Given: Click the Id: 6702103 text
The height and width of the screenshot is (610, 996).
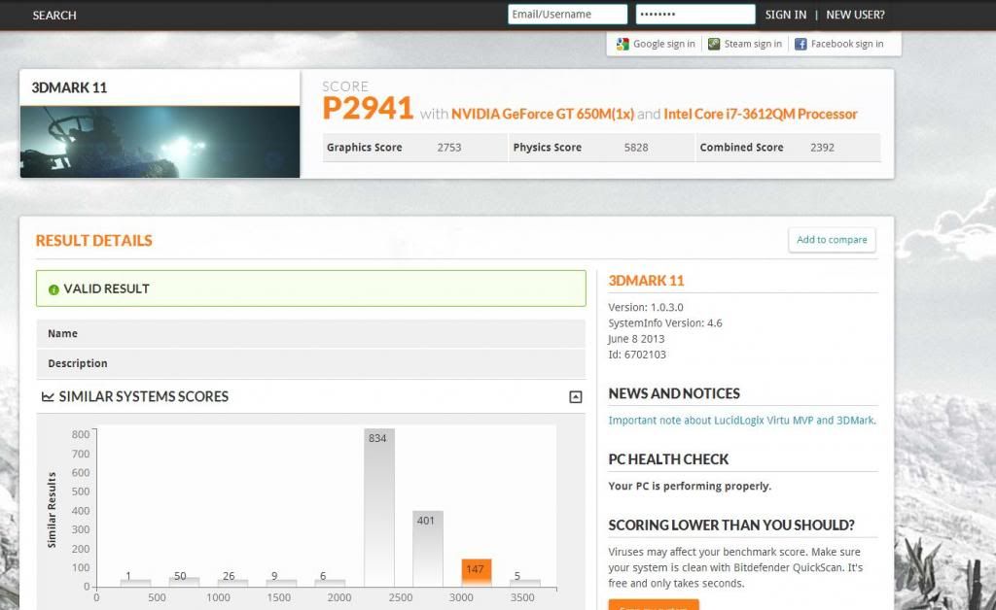Looking at the screenshot, I should pos(637,355).
